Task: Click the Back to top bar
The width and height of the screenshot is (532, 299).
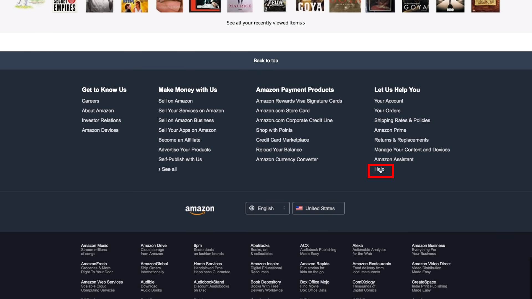Action: point(266,61)
